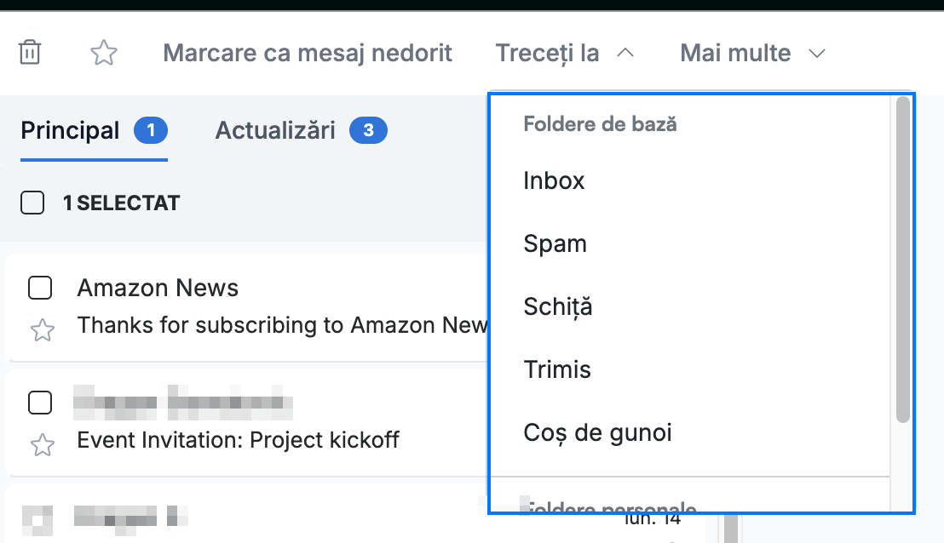
Task: Move message to Spam folder
Action: (690, 243)
